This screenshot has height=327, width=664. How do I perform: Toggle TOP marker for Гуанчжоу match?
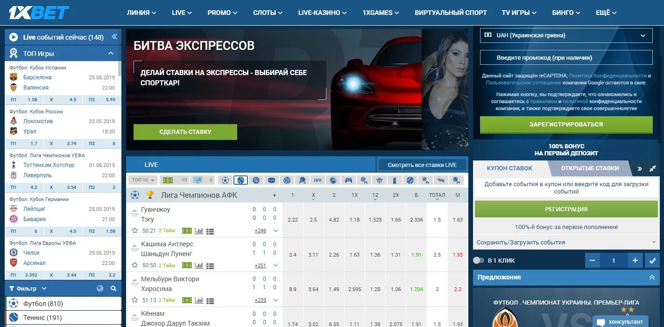(134, 213)
